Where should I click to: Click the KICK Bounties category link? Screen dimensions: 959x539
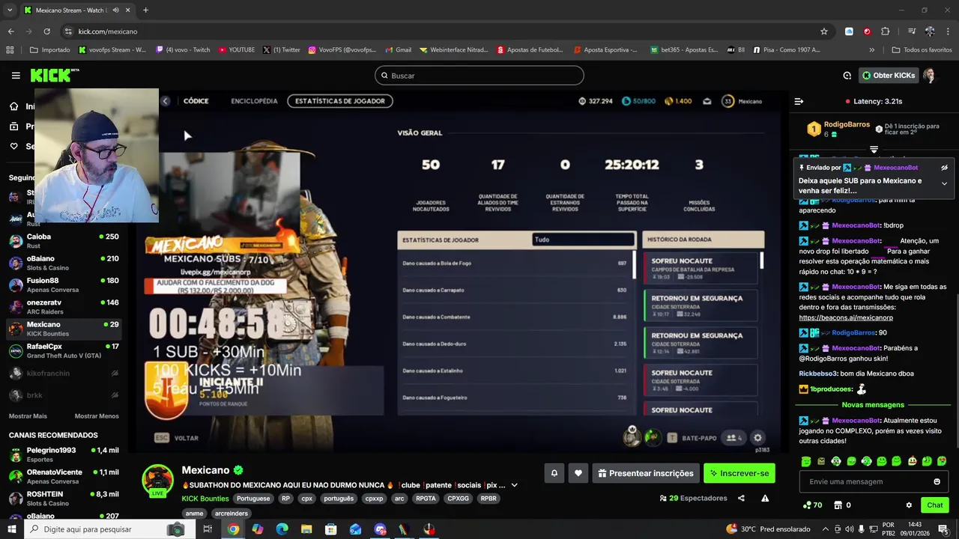tap(205, 499)
